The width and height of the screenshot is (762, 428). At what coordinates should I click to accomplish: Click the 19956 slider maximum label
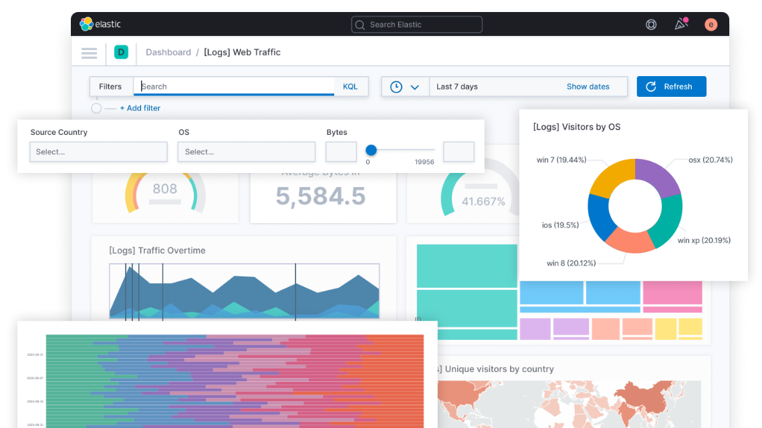(424, 162)
